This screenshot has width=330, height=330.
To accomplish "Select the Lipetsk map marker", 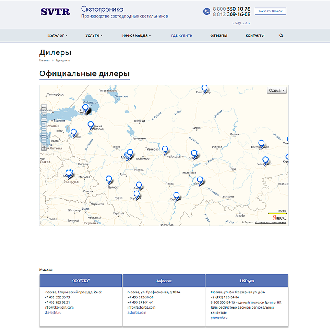I will [139, 186].
